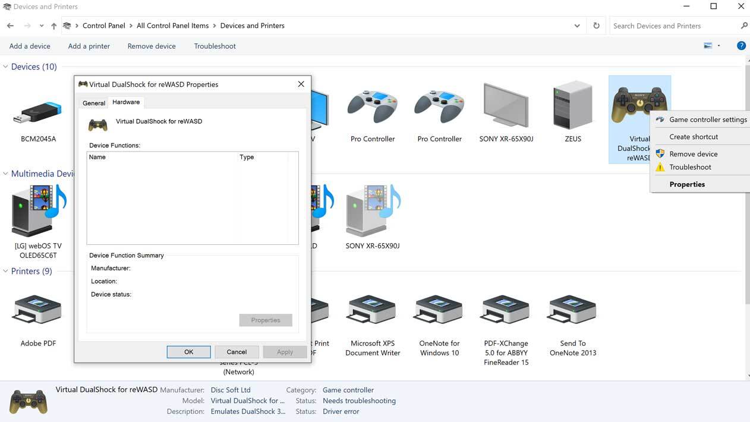Image resolution: width=750 pixels, height=422 pixels.
Task: Select the SONY XR-65X90J monitor device under Devices
Action: tap(506, 113)
